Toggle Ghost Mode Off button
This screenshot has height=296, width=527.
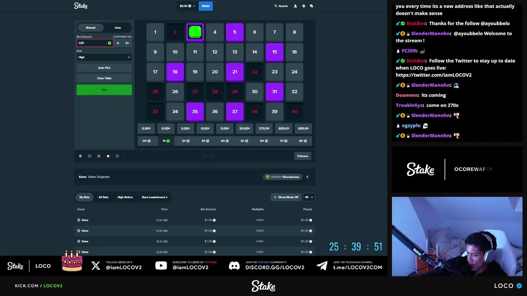[286, 197]
